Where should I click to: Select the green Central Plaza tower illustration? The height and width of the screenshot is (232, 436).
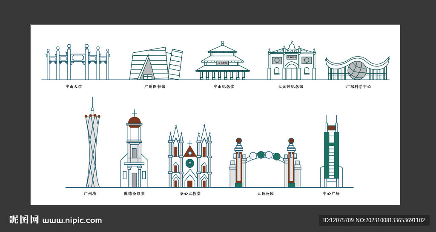coord(331,153)
